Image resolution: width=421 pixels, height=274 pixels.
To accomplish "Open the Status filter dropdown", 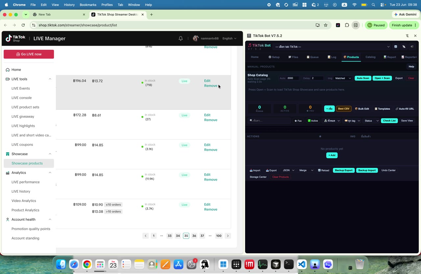I will (372, 121).
